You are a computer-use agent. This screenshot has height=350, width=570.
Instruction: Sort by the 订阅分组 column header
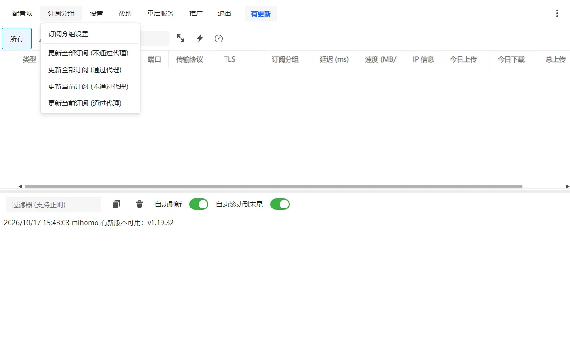pyautogui.click(x=288, y=59)
